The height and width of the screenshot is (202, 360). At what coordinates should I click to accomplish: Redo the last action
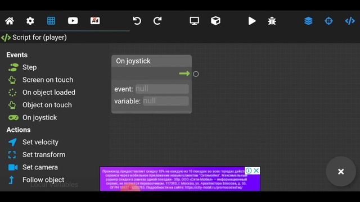[x=157, y=21]
